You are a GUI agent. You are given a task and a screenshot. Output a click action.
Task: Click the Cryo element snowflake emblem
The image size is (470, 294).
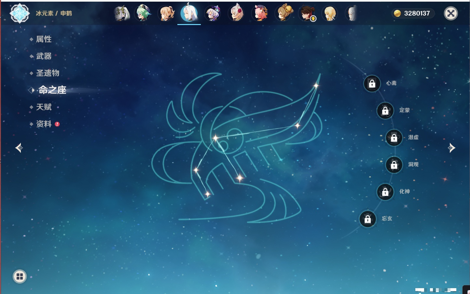coord(20,13)
